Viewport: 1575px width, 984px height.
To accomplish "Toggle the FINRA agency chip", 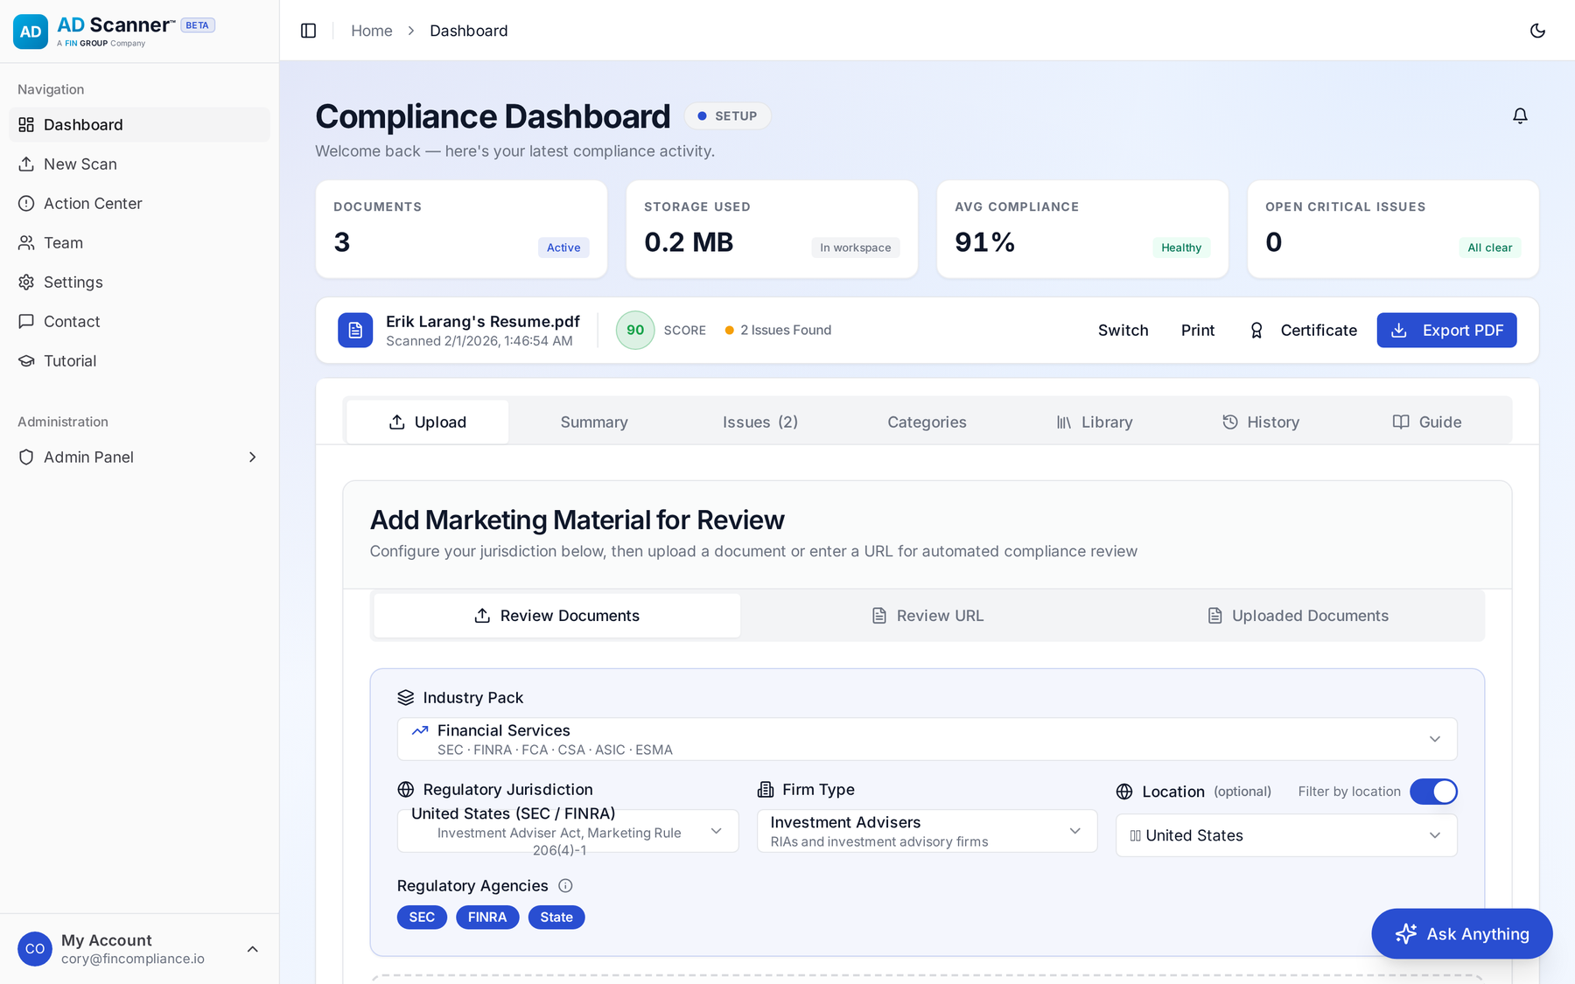I will point(487,917).
